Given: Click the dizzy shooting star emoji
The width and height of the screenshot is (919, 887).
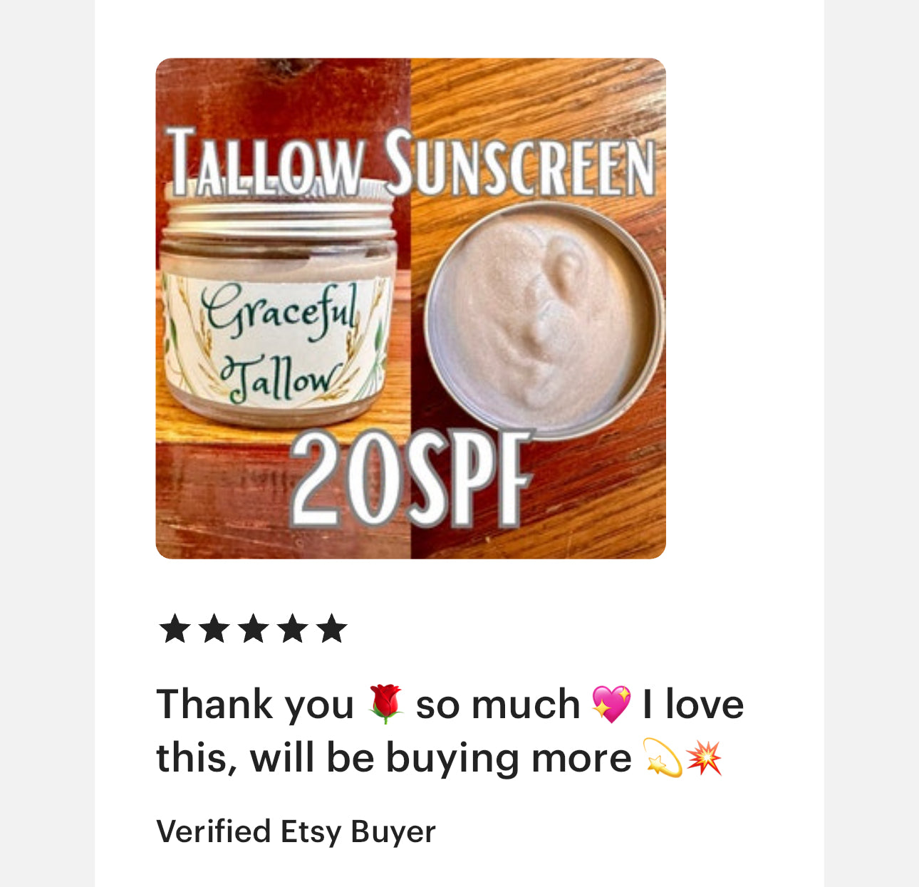Looking at the screenshot, I should [x=663, y=757].
